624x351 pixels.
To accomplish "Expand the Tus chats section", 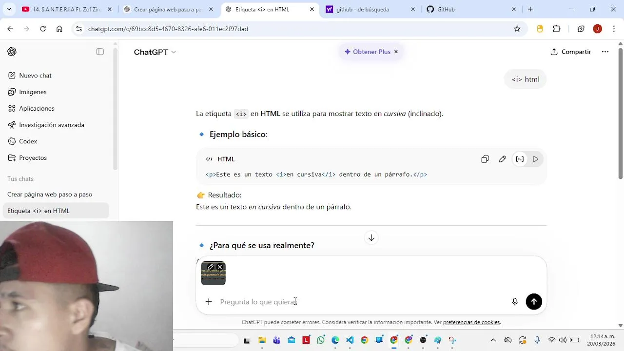I will tap(20, 179).
